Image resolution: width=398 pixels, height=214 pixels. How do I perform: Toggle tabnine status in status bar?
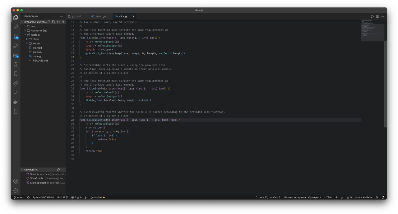(x=98, y=197)
